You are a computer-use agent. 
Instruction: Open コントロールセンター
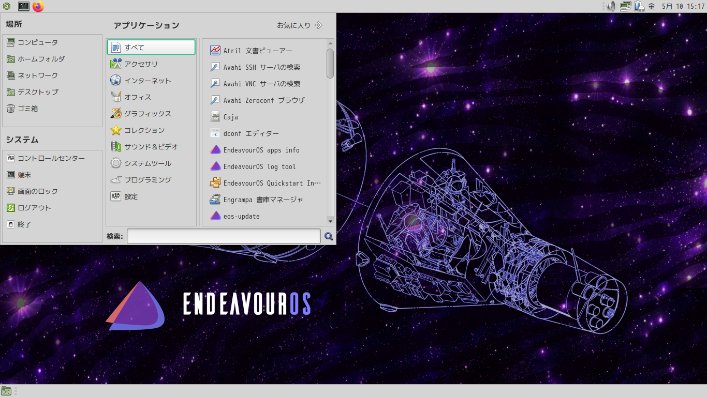click(x=52, y=158)
